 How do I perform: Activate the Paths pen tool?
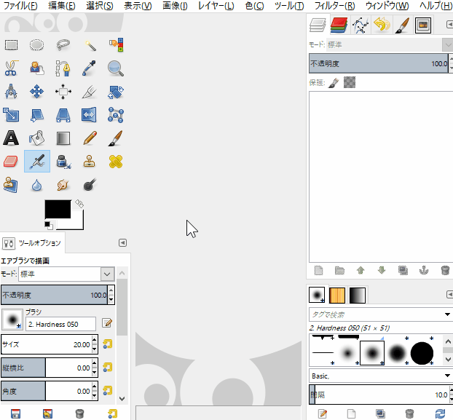pos(63,68)
